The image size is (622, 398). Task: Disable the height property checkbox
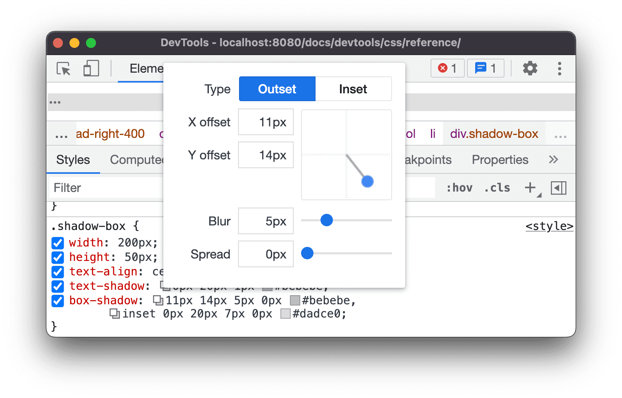[x=57, y=257]
